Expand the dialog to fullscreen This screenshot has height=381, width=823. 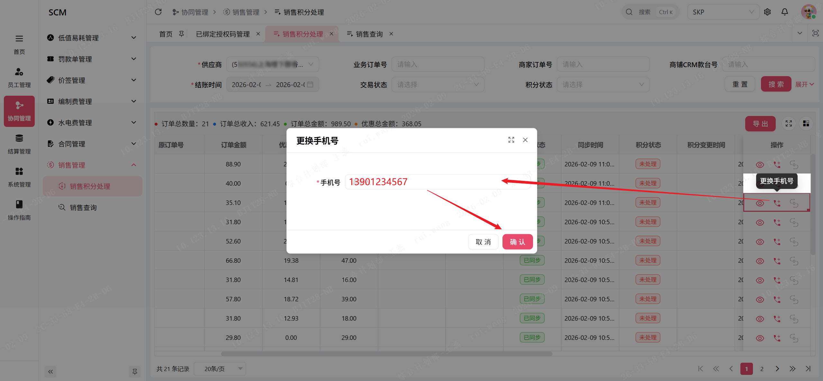coord(511,140)
